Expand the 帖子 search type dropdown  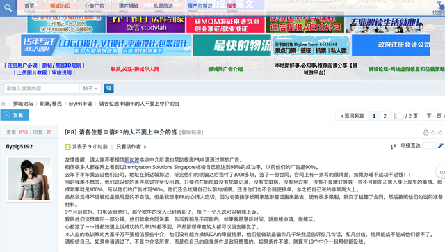tap(90, 88)
